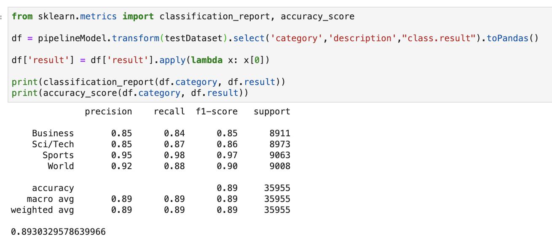This screenshot has height=244, width=552.
Task: Click the 'from' keyword in the import line
Action: pyautogui.click(x=22, y=16)
